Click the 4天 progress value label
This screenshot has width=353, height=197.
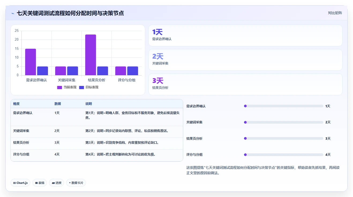point(328,155)
